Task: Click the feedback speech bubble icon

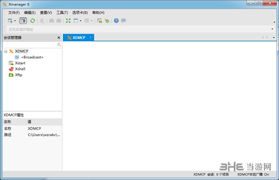Action: (124, 21)
